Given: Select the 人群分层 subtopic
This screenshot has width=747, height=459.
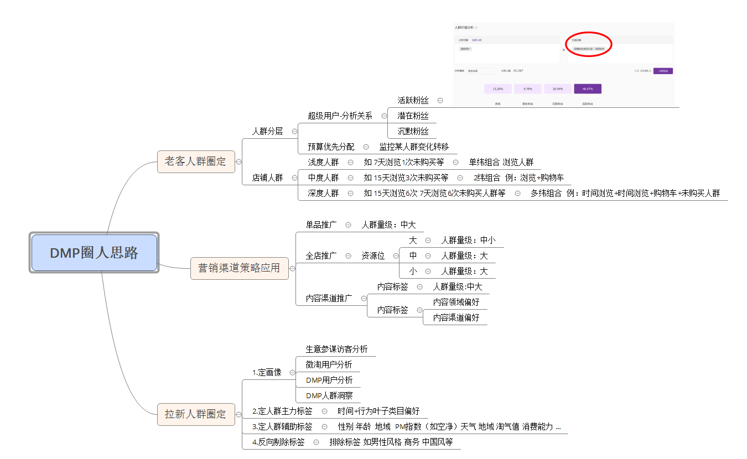Looking at the screenshot, I should (267, 132).
